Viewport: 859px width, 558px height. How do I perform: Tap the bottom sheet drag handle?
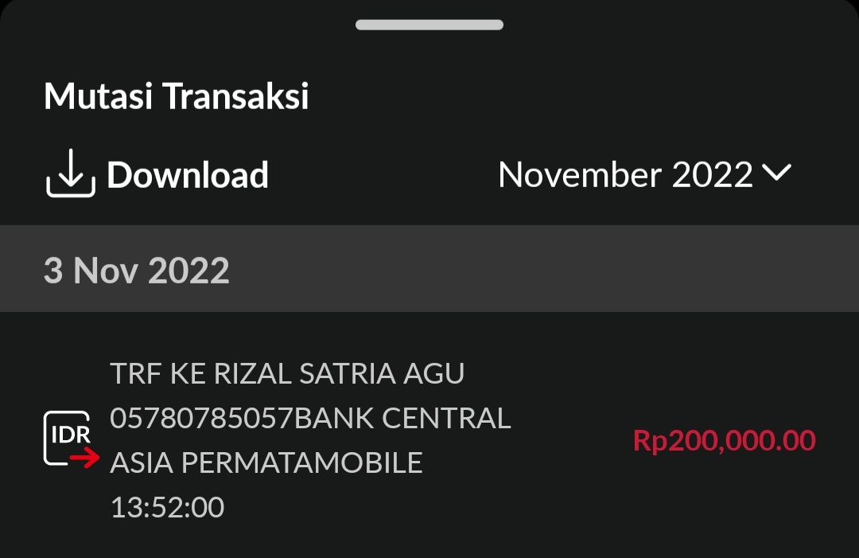tap(429, 25)
